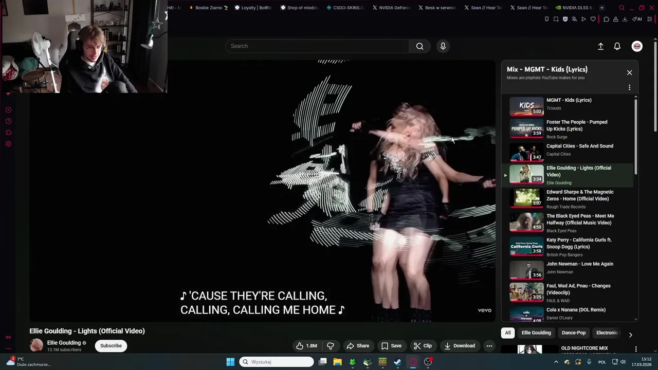Screen dimensions: 658x370
Task: Create a Clip of the video
Action: click(423, 346)
